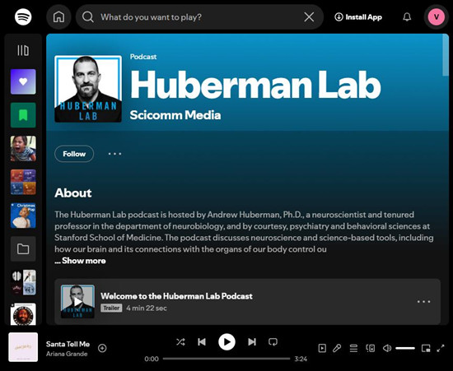Skip to next track

coord(252,342)
